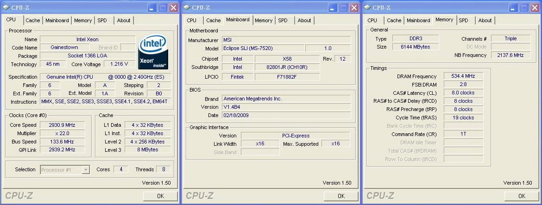Image resolution: width=542 pixels, height=205 pixels.
Task: Switch to the Cache tab in the left CPU window
Action: coord(32,20)
